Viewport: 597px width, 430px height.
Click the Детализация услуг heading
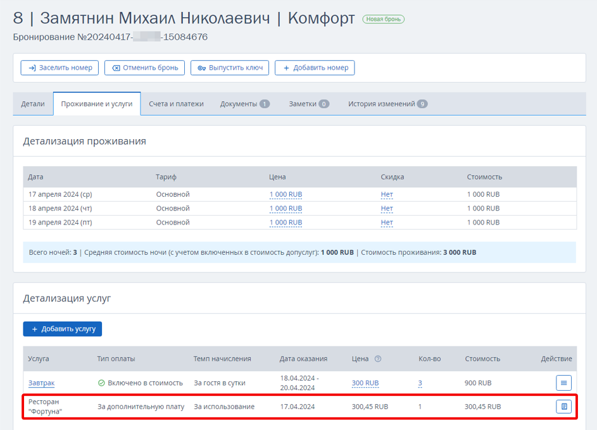67,298
